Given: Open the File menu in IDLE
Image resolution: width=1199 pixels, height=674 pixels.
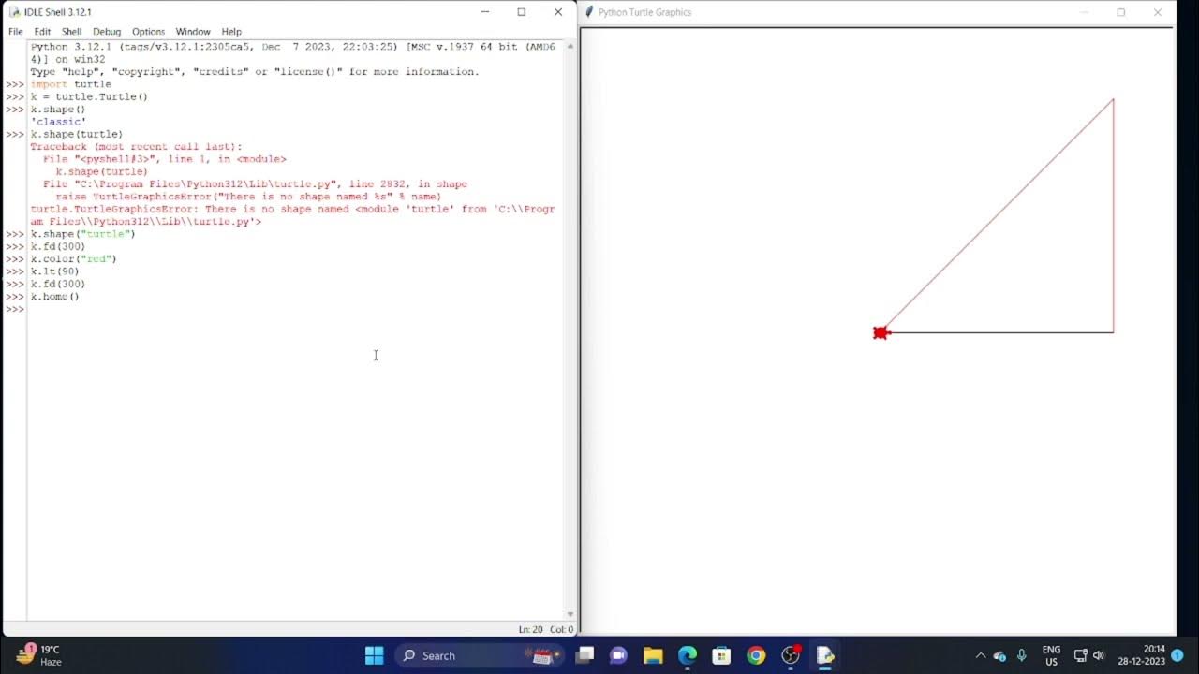Looking at the screenshot, I should tap(16, 31).
